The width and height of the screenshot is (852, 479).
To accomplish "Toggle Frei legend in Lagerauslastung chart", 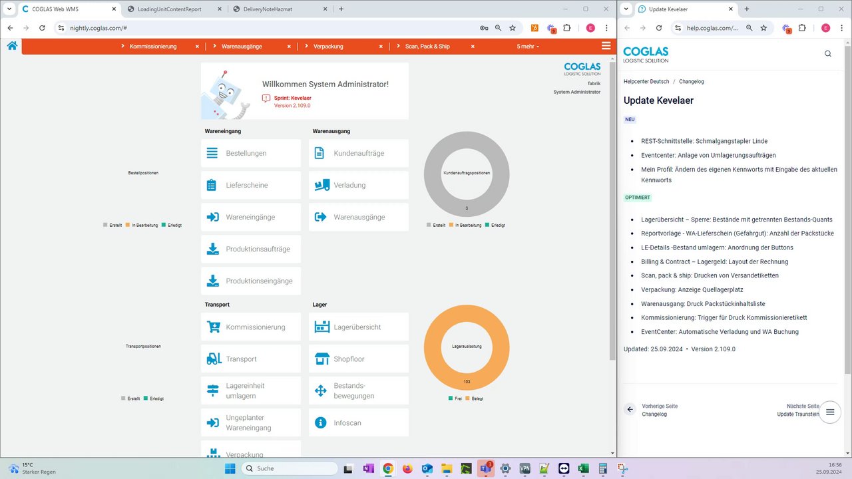I will coord(455,399).
